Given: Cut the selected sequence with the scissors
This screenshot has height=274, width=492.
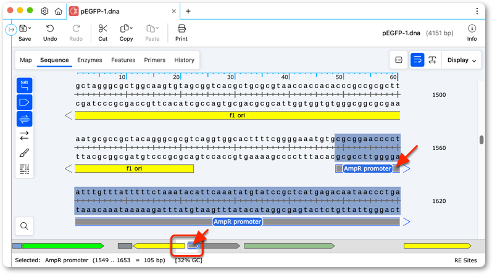Looking at the screenshot, I should (x=103, y=33).
